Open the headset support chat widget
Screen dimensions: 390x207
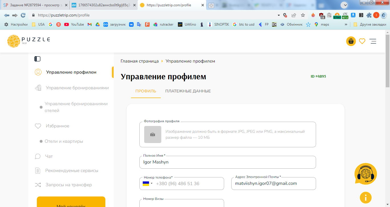coord(365,173)
